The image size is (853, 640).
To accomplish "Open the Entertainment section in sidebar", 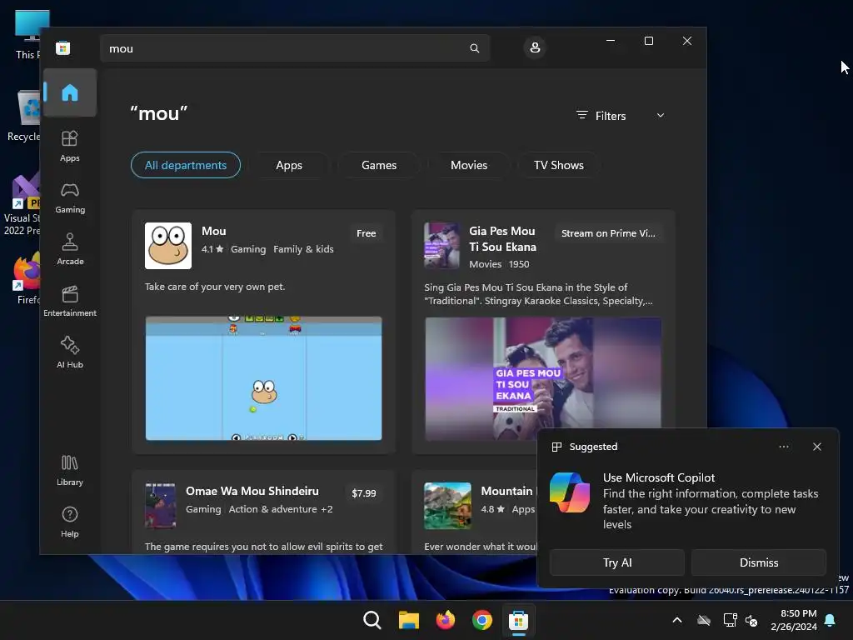I will (70, 301).
